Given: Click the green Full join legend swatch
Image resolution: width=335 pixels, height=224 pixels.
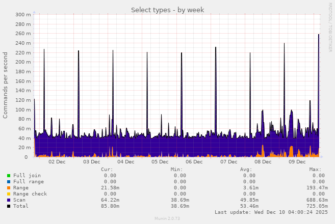Looking at the screenshot, I should tap(9, 176).
